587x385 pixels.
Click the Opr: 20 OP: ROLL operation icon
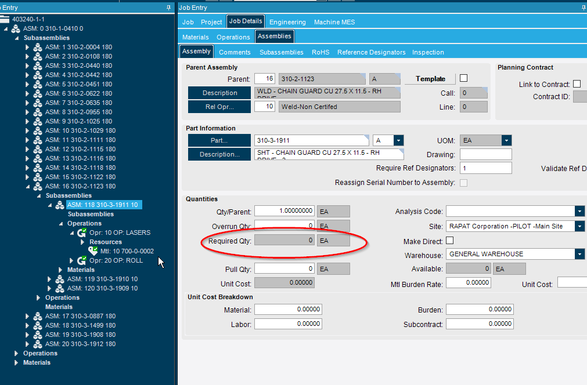(82, 260)
